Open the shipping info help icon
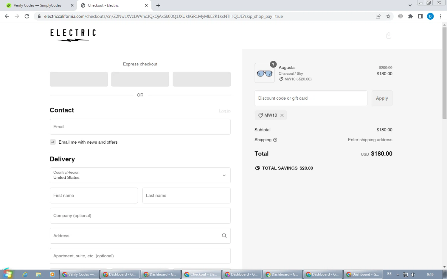This screenshot has width=447, height=279. [x=275, y=140]
